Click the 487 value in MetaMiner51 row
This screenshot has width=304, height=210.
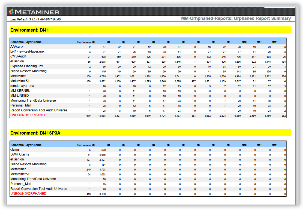[x=193, y=81]
